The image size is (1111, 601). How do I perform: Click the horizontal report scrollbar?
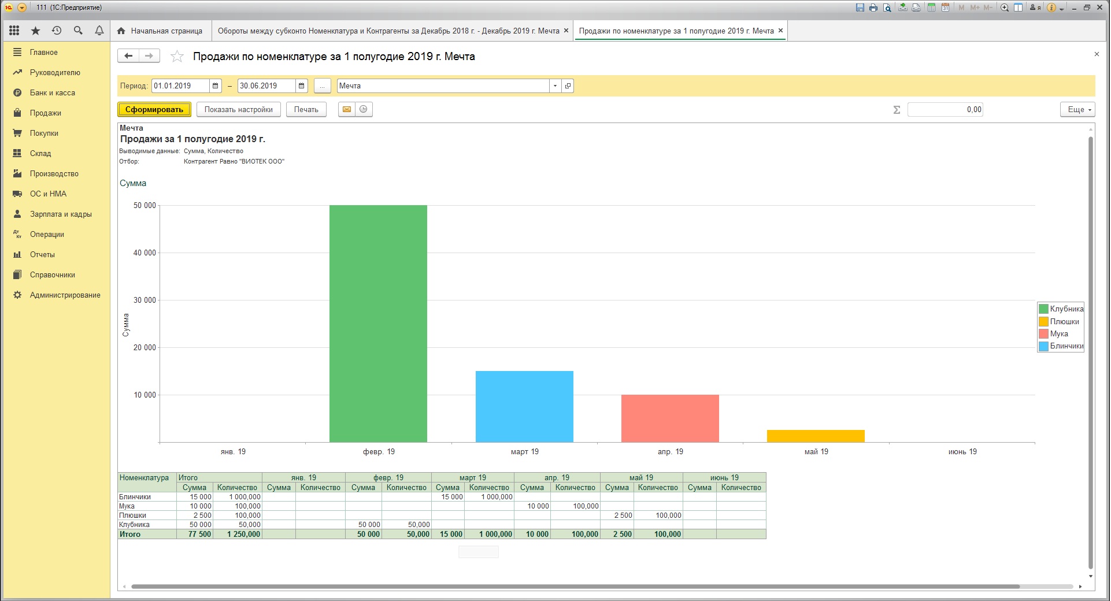point(575,587)
